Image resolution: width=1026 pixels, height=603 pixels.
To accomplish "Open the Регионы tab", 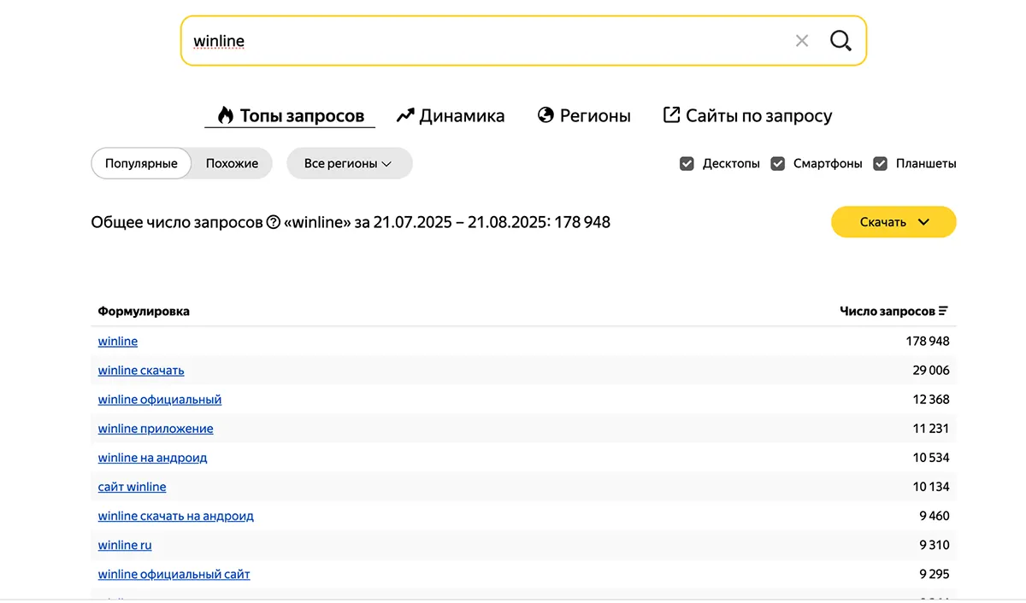I will pos(596,114).
